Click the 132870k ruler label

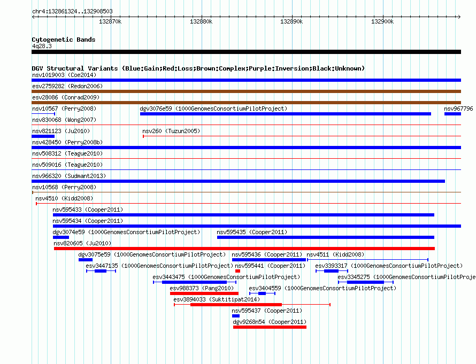(110, 21)
